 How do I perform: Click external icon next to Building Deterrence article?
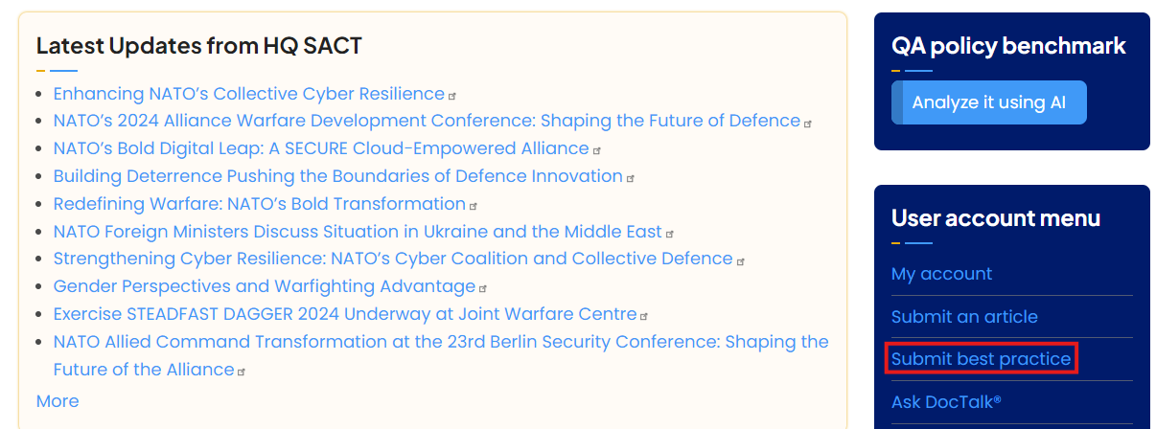coord(631,178)
